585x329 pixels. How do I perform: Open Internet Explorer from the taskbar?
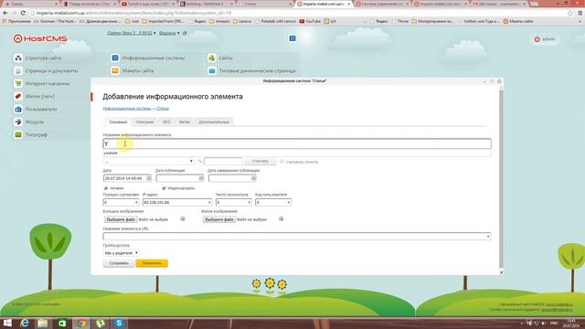pyautogui.click(x=25, y=323)
